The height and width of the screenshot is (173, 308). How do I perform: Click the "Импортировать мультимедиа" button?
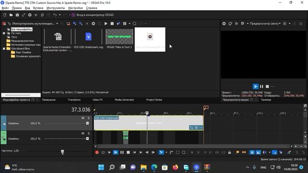[x=31, y=24]
